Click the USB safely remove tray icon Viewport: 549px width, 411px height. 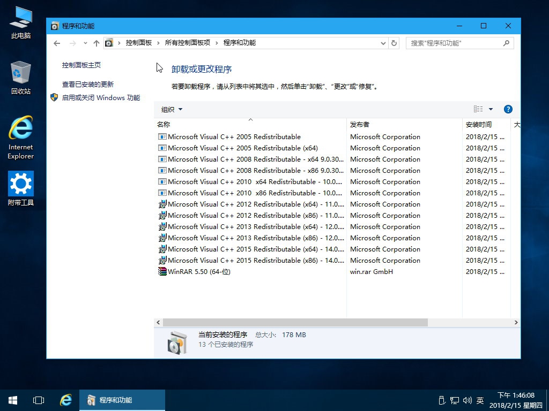point(442,400)
